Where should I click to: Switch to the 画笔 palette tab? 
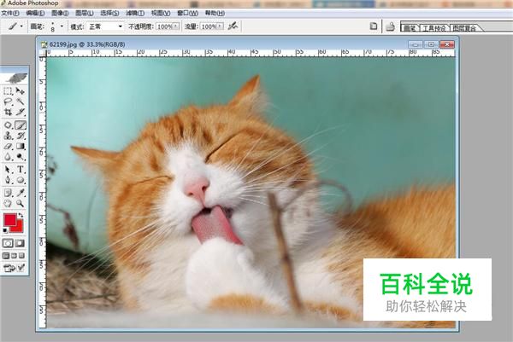(x=410, y=28)
